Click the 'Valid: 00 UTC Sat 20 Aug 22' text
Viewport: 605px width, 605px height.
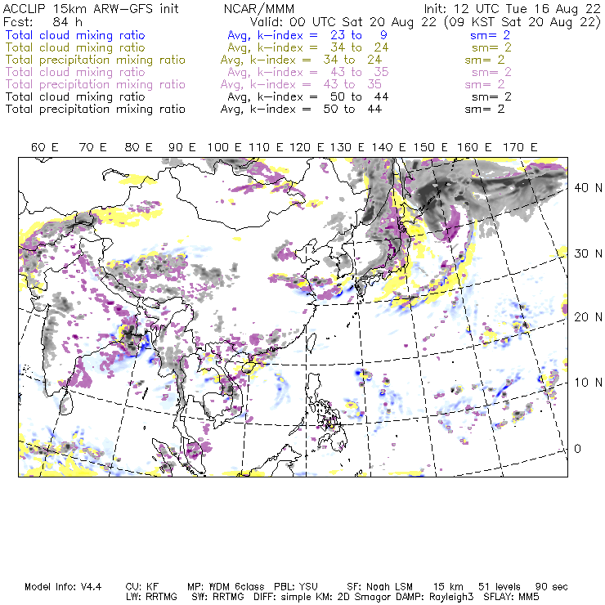coord(345,21)
